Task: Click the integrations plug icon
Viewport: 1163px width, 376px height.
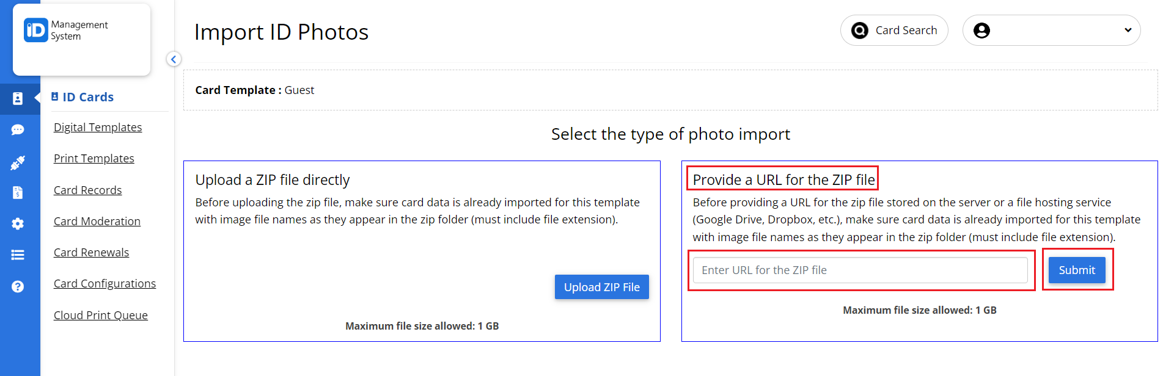Action: pyautogui.click(x=19, y=162)
